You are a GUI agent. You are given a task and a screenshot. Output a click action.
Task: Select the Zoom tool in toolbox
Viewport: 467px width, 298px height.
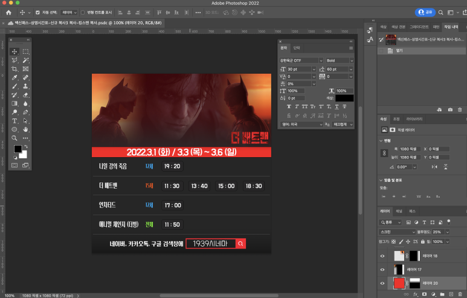[14, 138]
